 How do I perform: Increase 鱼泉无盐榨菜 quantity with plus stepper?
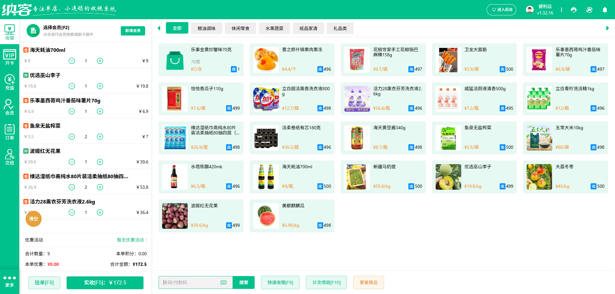[100, 137]
